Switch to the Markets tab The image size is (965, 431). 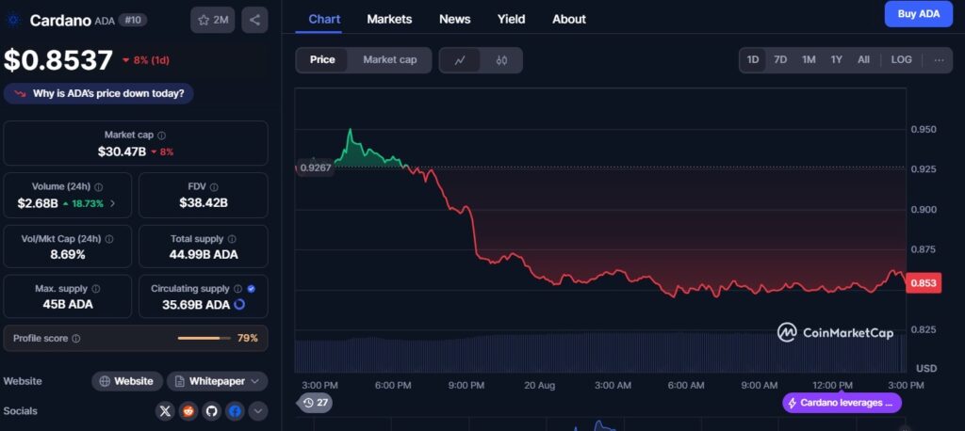[389, 19]
